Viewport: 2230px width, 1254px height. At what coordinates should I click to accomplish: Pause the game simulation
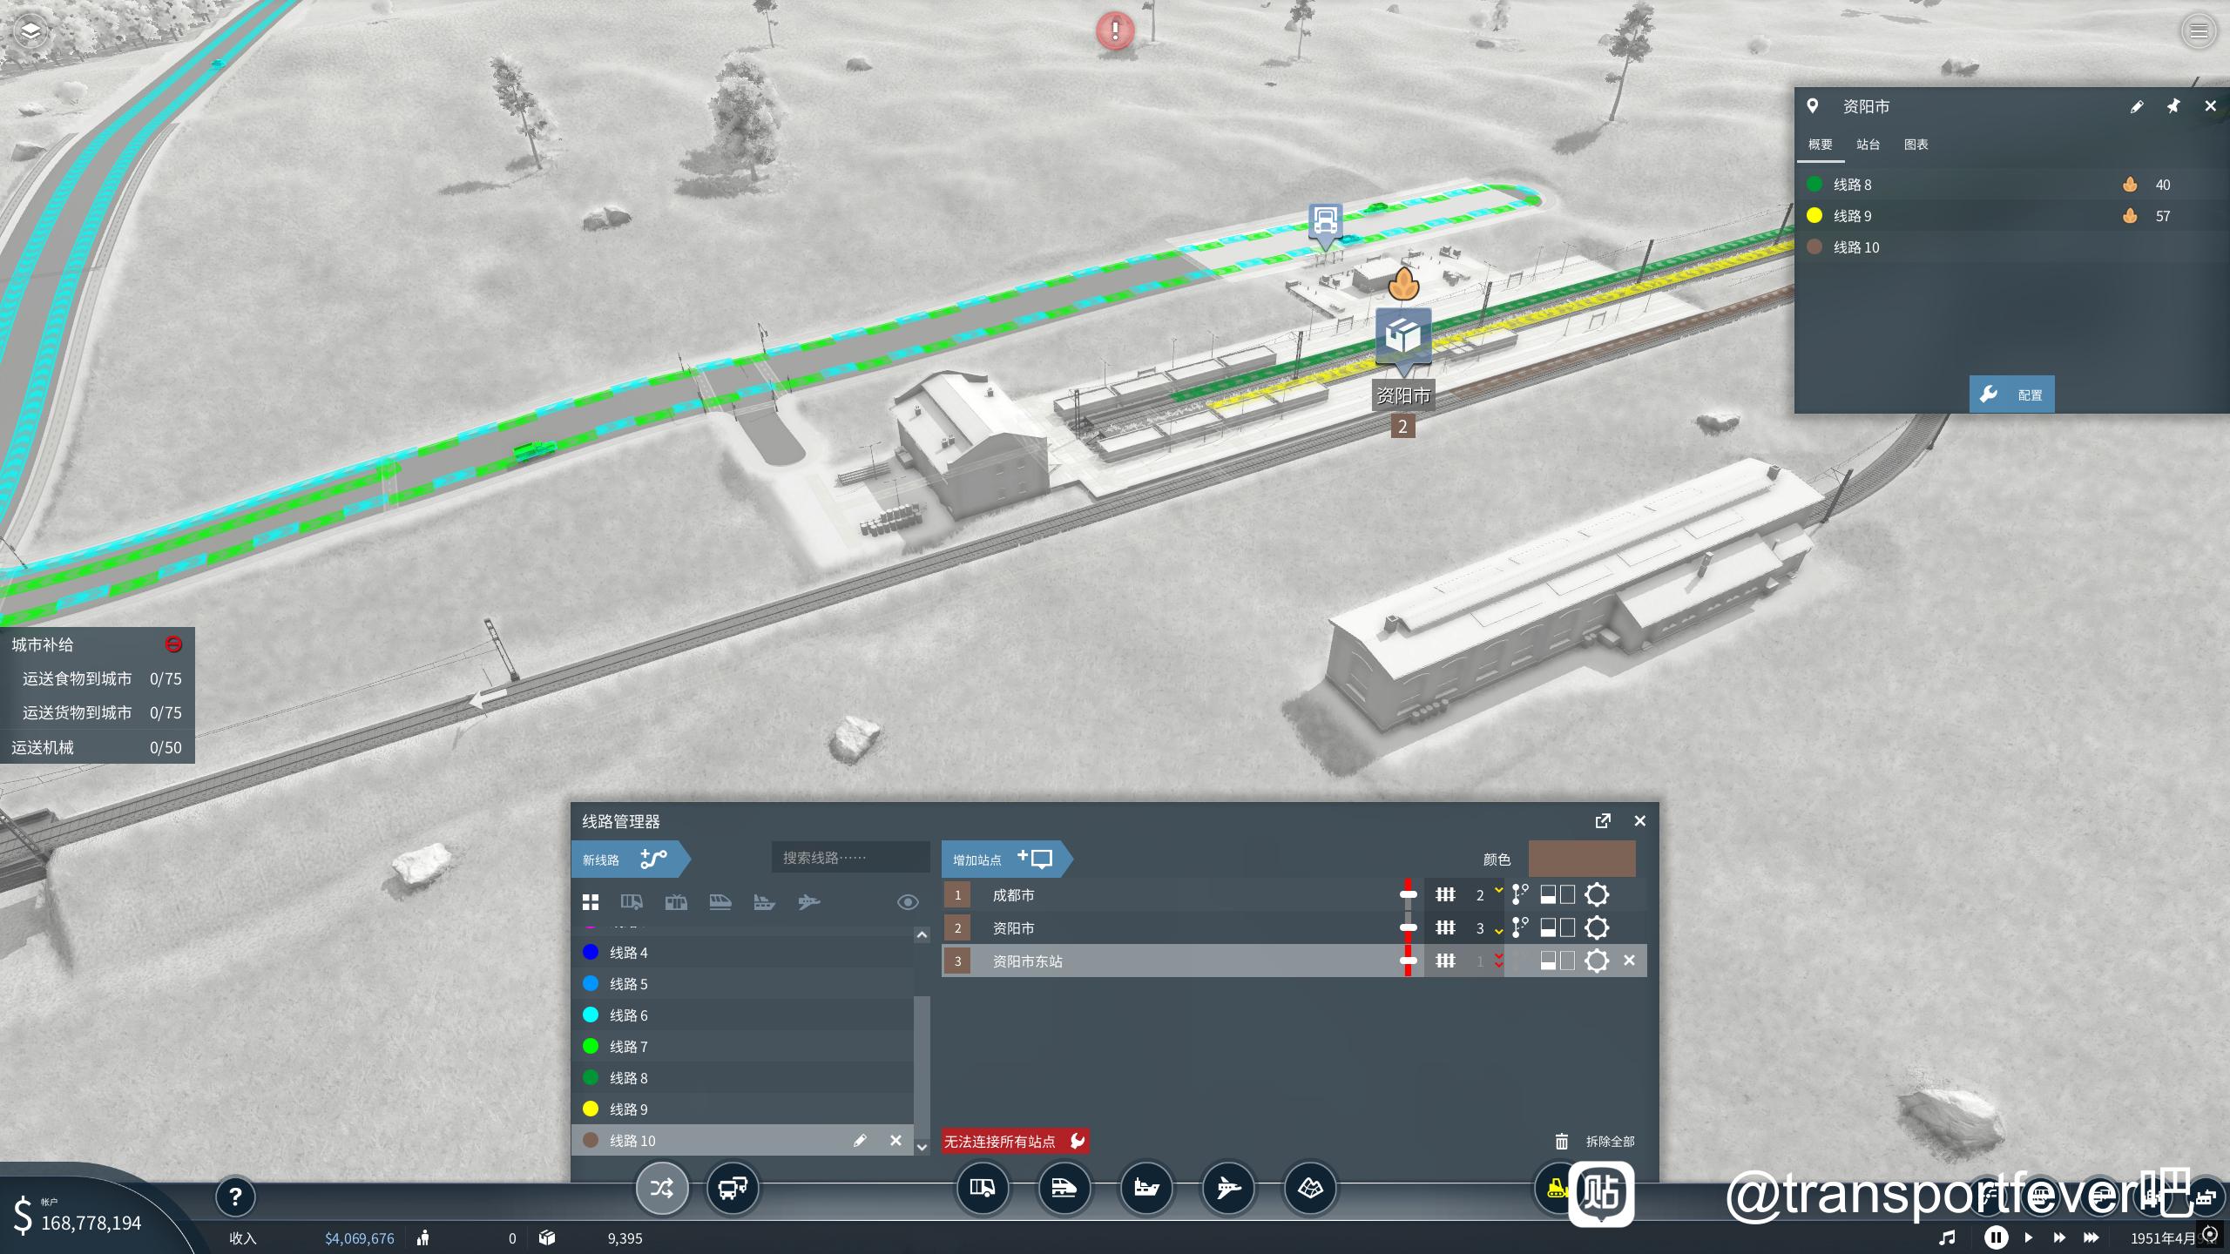(1996, 1237)
